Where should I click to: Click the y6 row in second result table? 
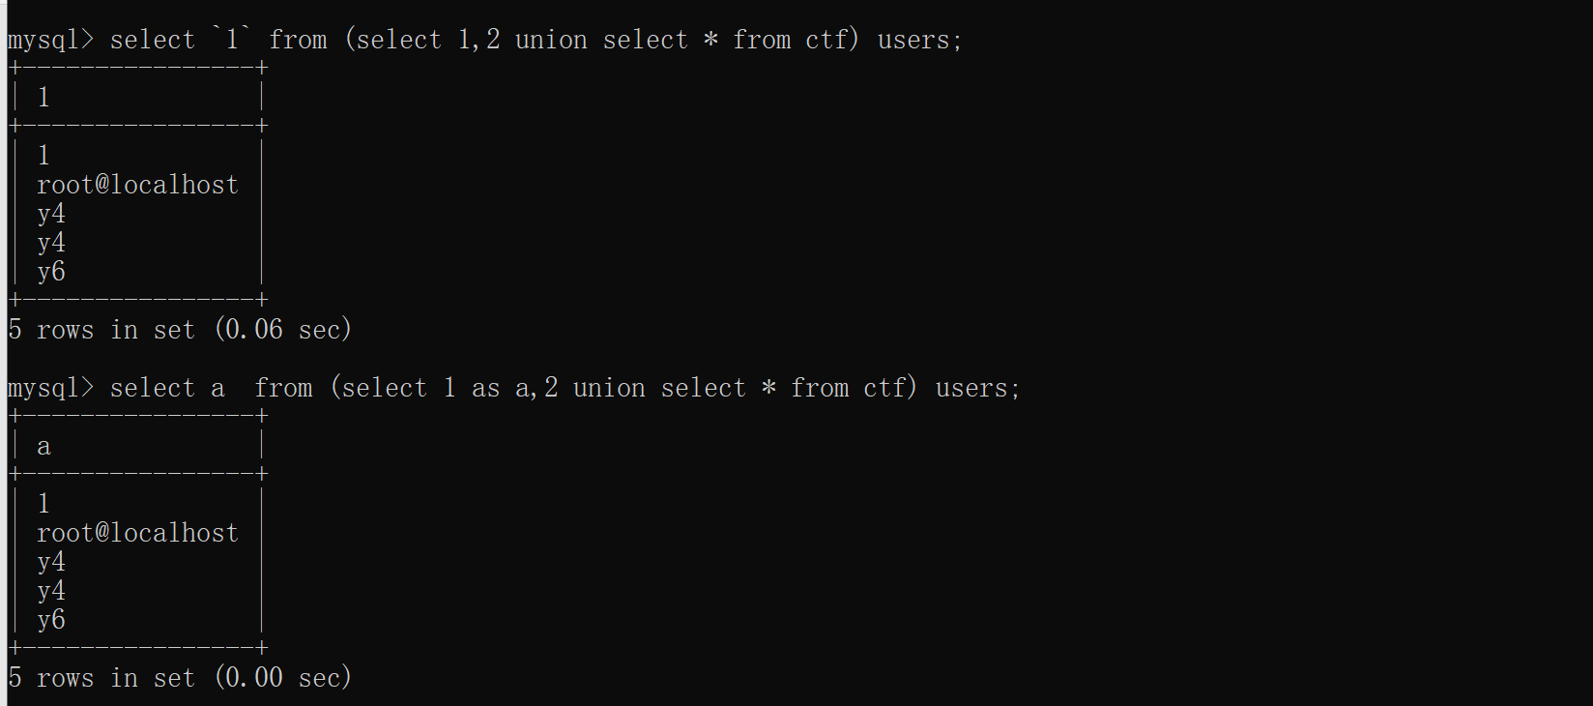pyautogui.click(x=51, y=620)
